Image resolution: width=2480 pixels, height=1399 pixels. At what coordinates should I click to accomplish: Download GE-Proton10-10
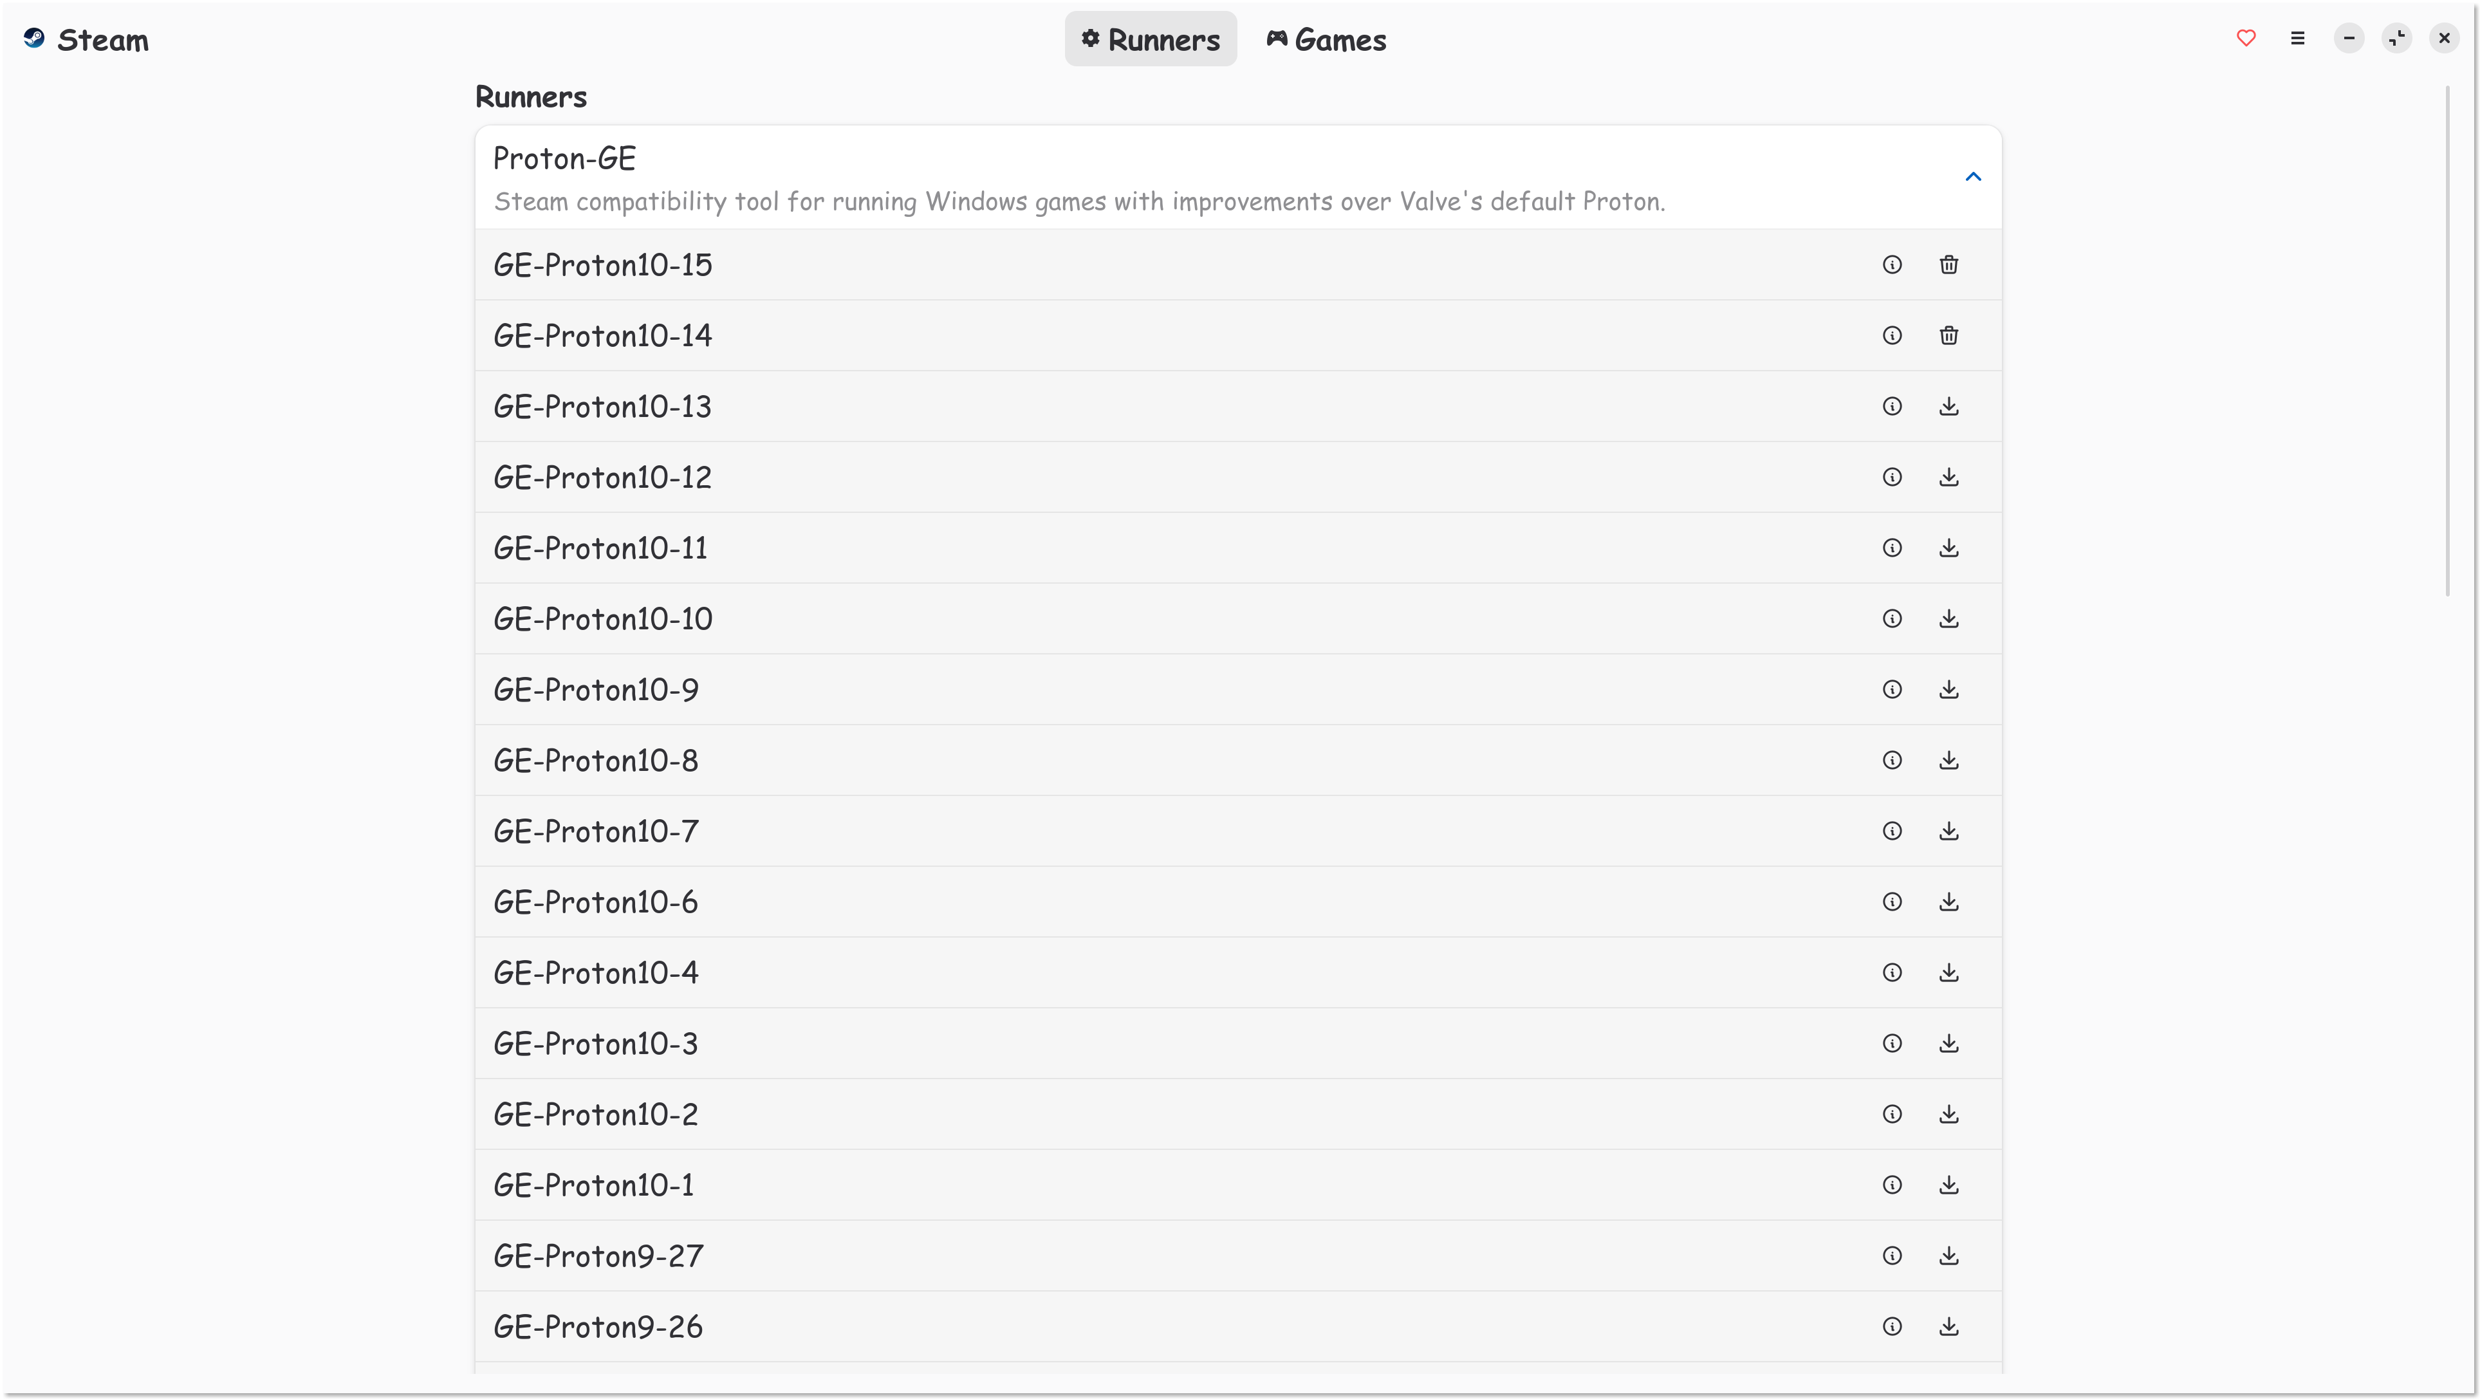1948,618
